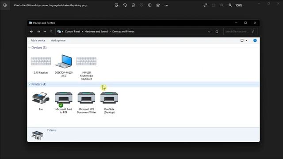Image resolution: width=283 pixels, height=159 pixels.
Task: Open Photos gallery icon at top-left corner
Action: 5,5
